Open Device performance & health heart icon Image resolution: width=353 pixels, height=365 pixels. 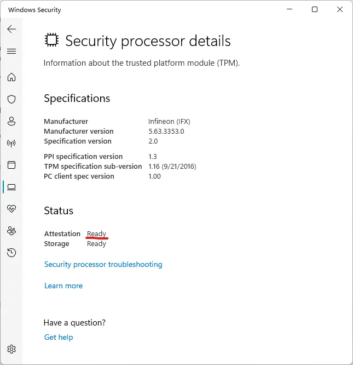(11, 209)
